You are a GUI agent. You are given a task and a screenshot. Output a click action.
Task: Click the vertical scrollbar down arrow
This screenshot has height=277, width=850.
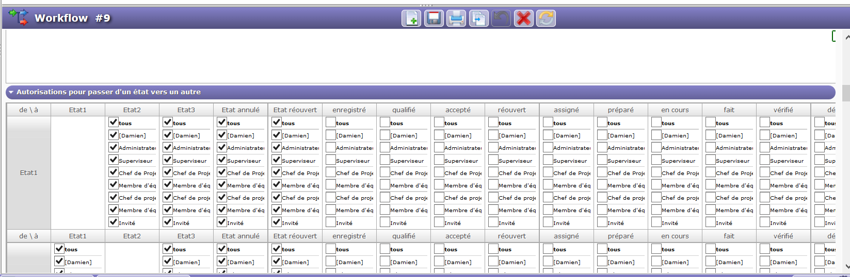pos(846,267)
